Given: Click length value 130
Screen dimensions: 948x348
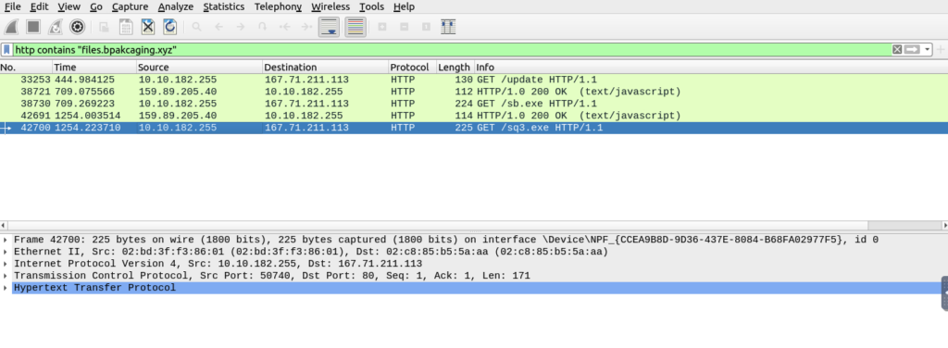Looking at the screenshot, I should click(463, 80).
